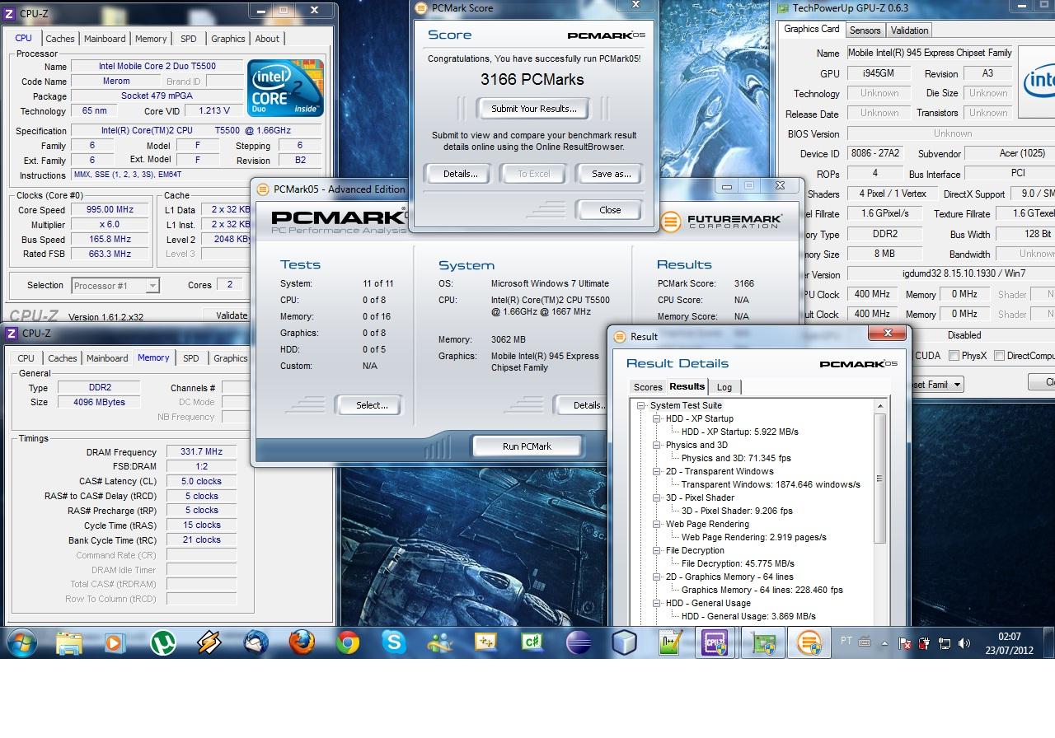Click Validate button in CPU-Z
1055x738 pixels.
click(232, 315)
